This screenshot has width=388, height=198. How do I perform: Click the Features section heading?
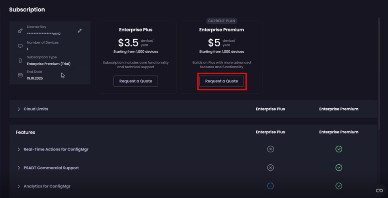25,132
